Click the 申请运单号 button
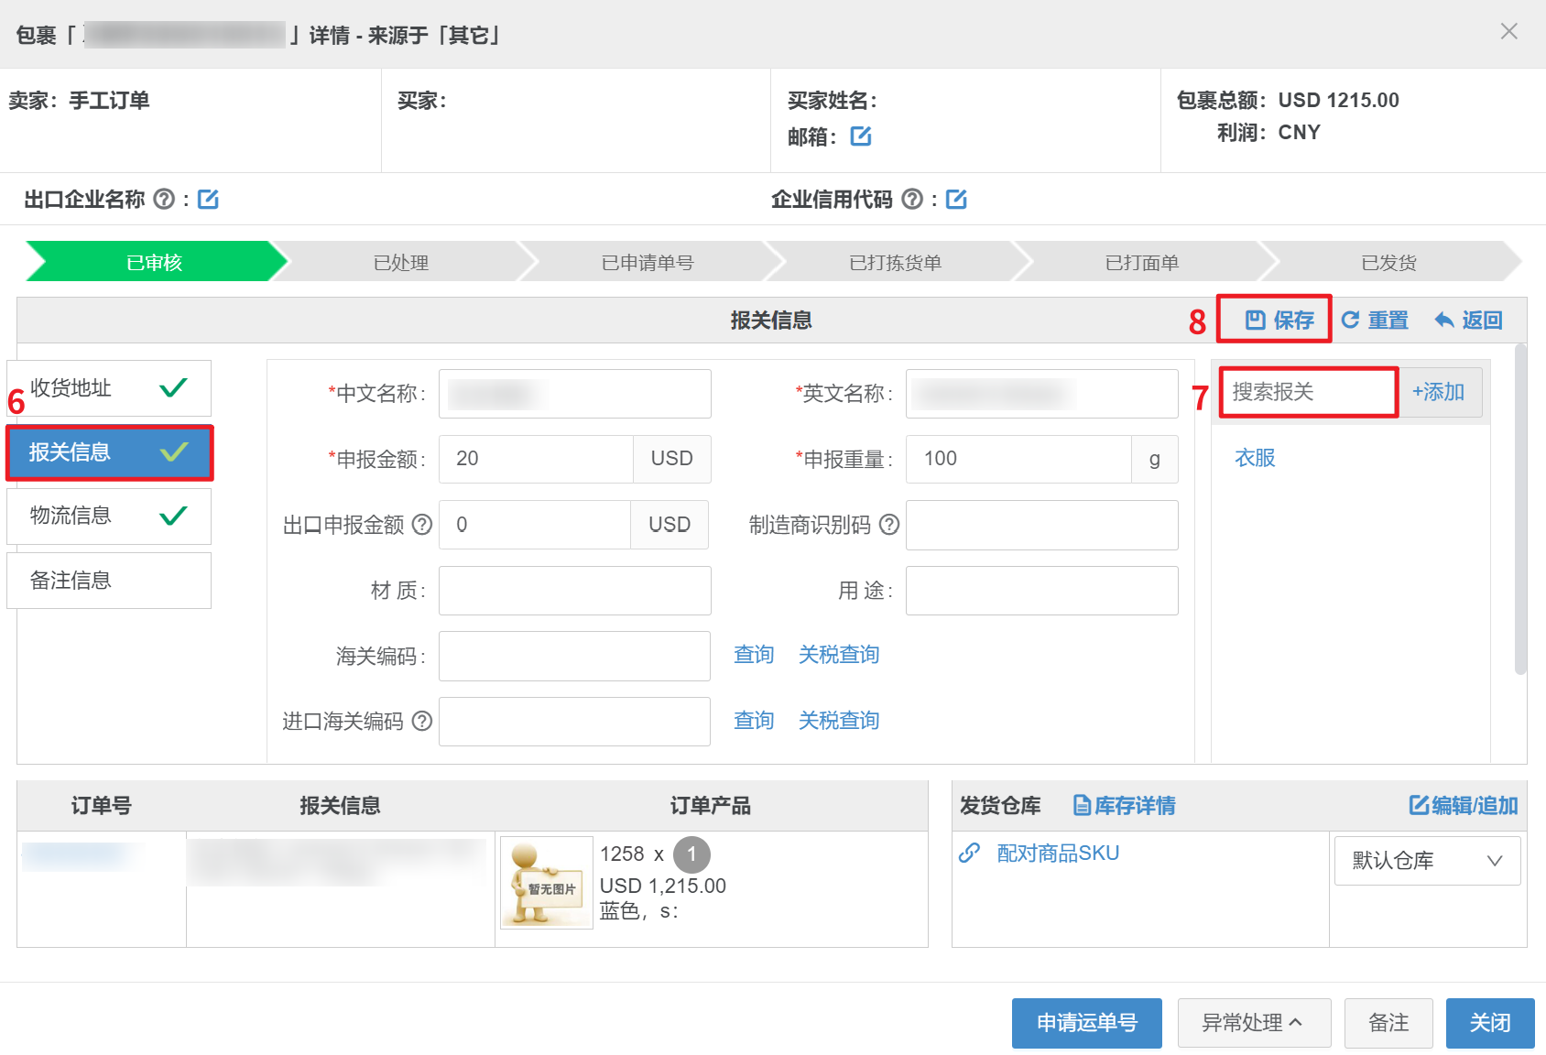Viewport: 1546px width, 1055px height. point(1086,1023)
